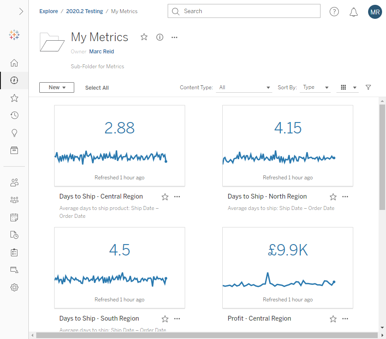Click the help question mark icon
Screen dimensions: 386x339
click(334, 12)
